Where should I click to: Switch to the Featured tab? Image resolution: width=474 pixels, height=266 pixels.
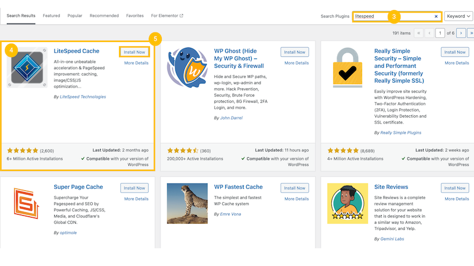click(x=51, y=15)
